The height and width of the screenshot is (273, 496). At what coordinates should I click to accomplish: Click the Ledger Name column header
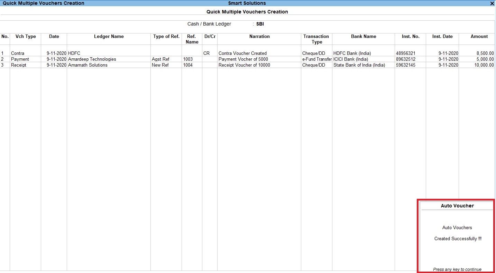click(x=108, y=36)
